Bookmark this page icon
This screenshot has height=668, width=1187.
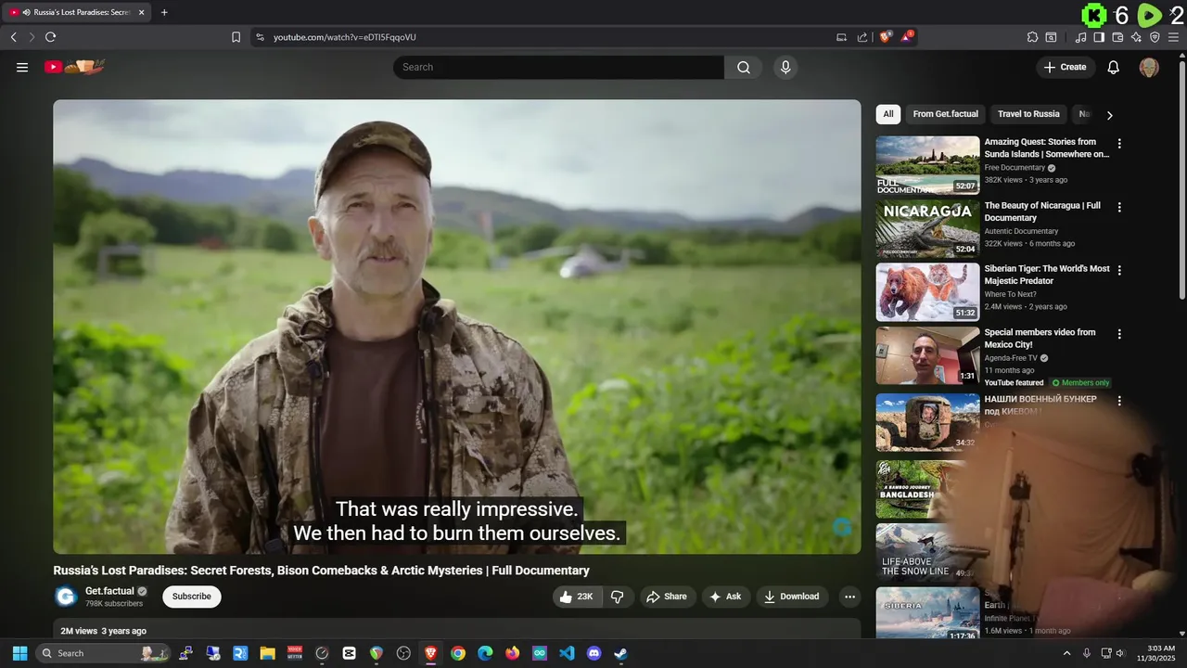point(236,37)
